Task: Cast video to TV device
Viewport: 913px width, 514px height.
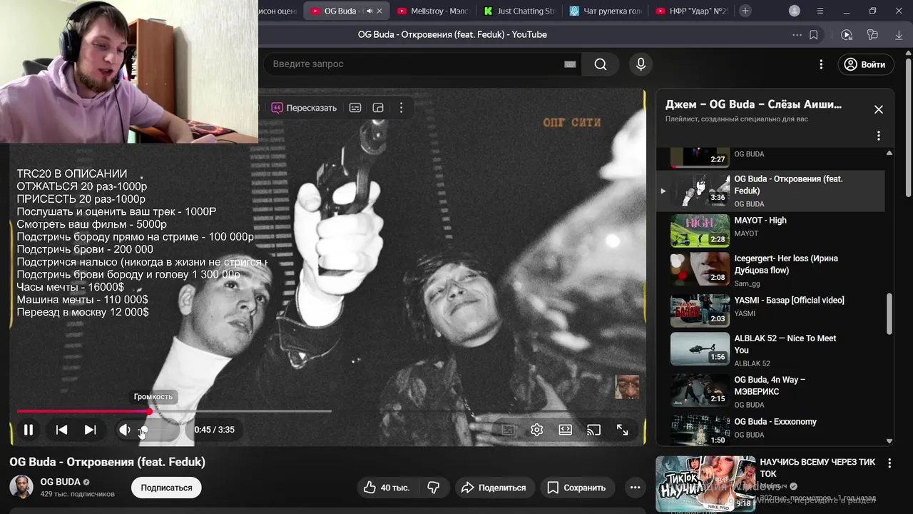Action: [593, 430]
